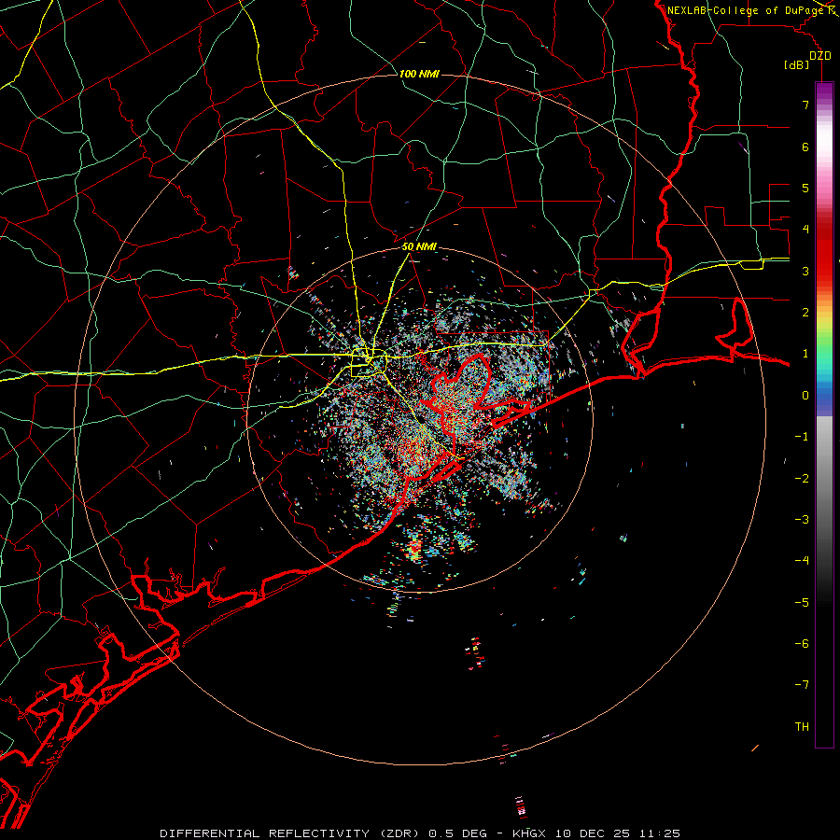Pick the "-5" label on the dB scale

coord(802,603)
